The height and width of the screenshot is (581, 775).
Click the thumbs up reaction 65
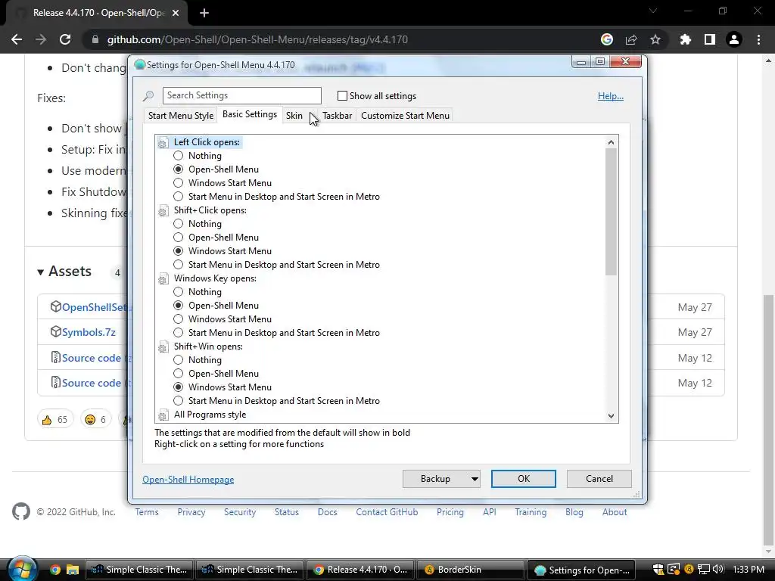(54, 419)
